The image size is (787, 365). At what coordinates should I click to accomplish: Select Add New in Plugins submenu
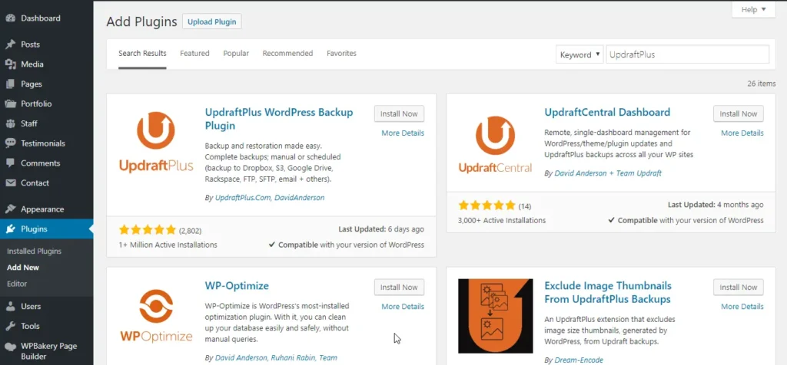(23, 268)
